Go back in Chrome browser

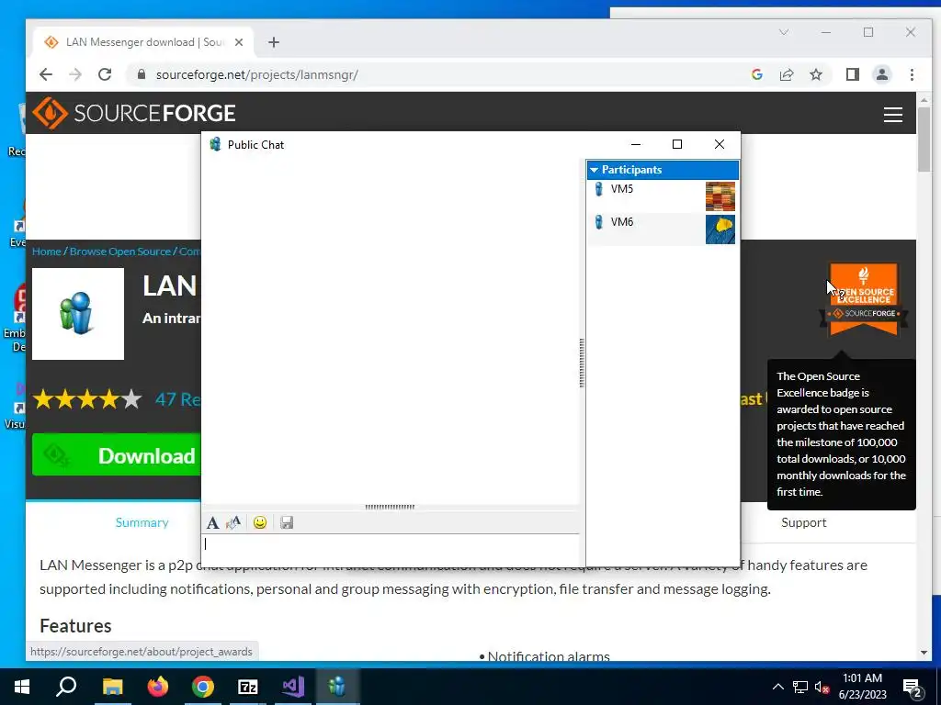click(46, 74)
